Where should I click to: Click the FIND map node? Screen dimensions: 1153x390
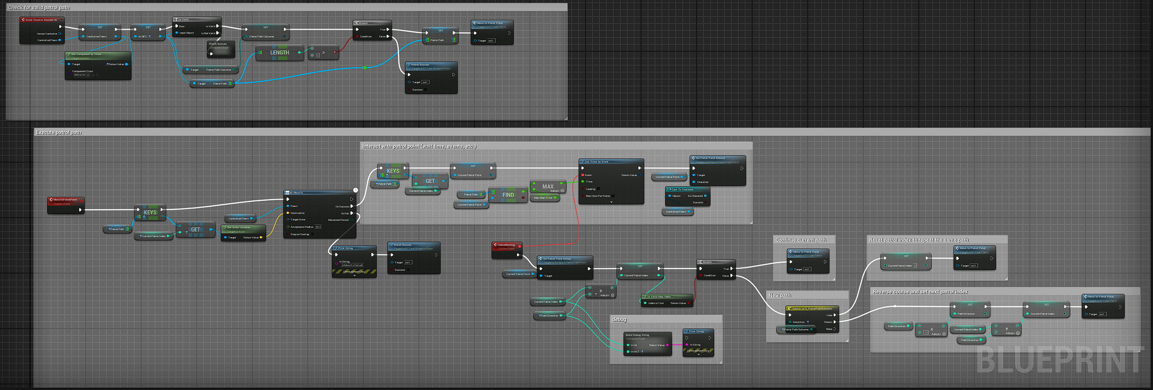coord(508,195)
